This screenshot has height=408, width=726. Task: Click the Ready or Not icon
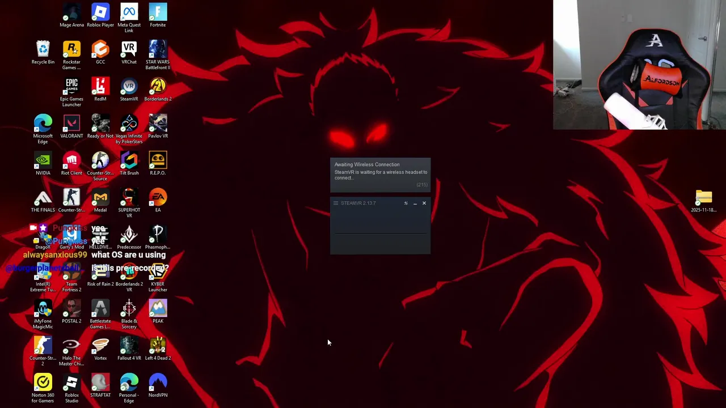coord(100,127)
